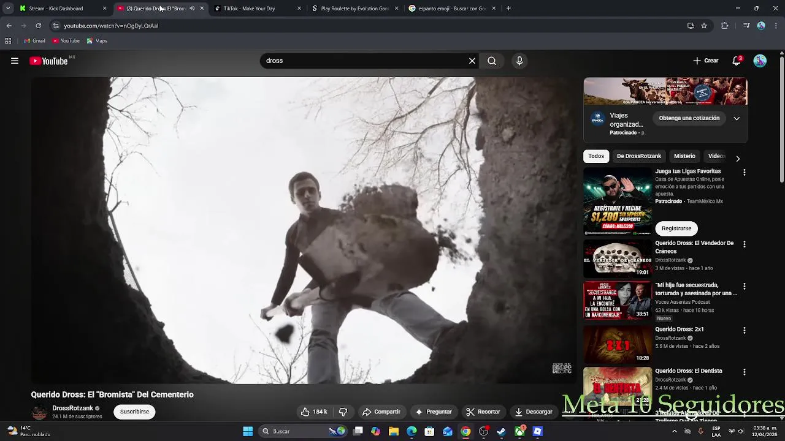
Task: Click the Chrome address bar URL
Action: click(x=111, y=26)
